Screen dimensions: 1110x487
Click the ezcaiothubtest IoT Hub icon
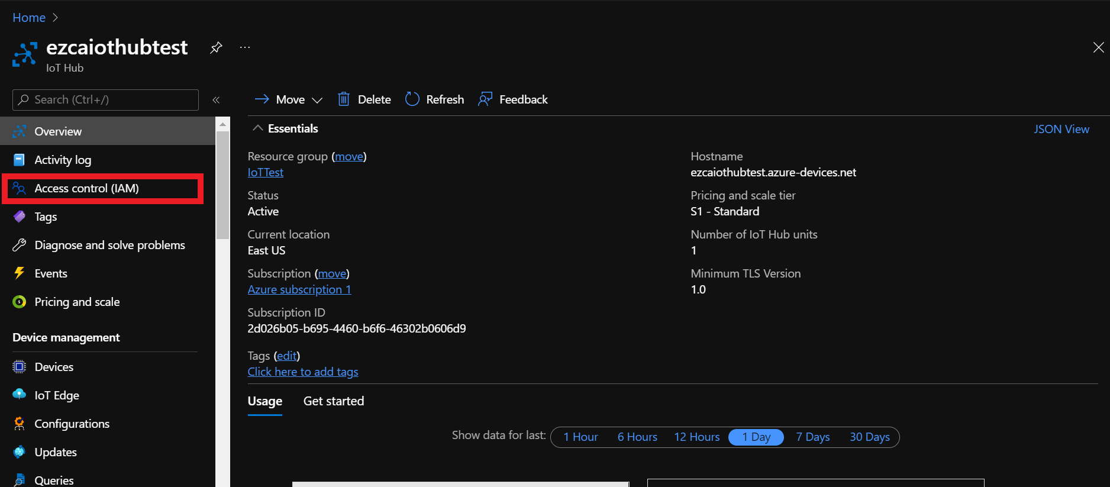coord(24,55)
